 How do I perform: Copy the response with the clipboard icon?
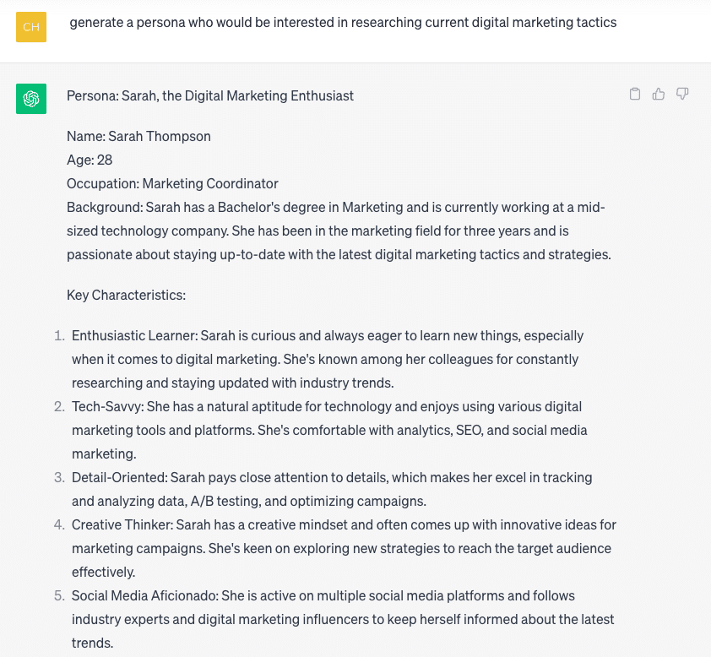635,94
